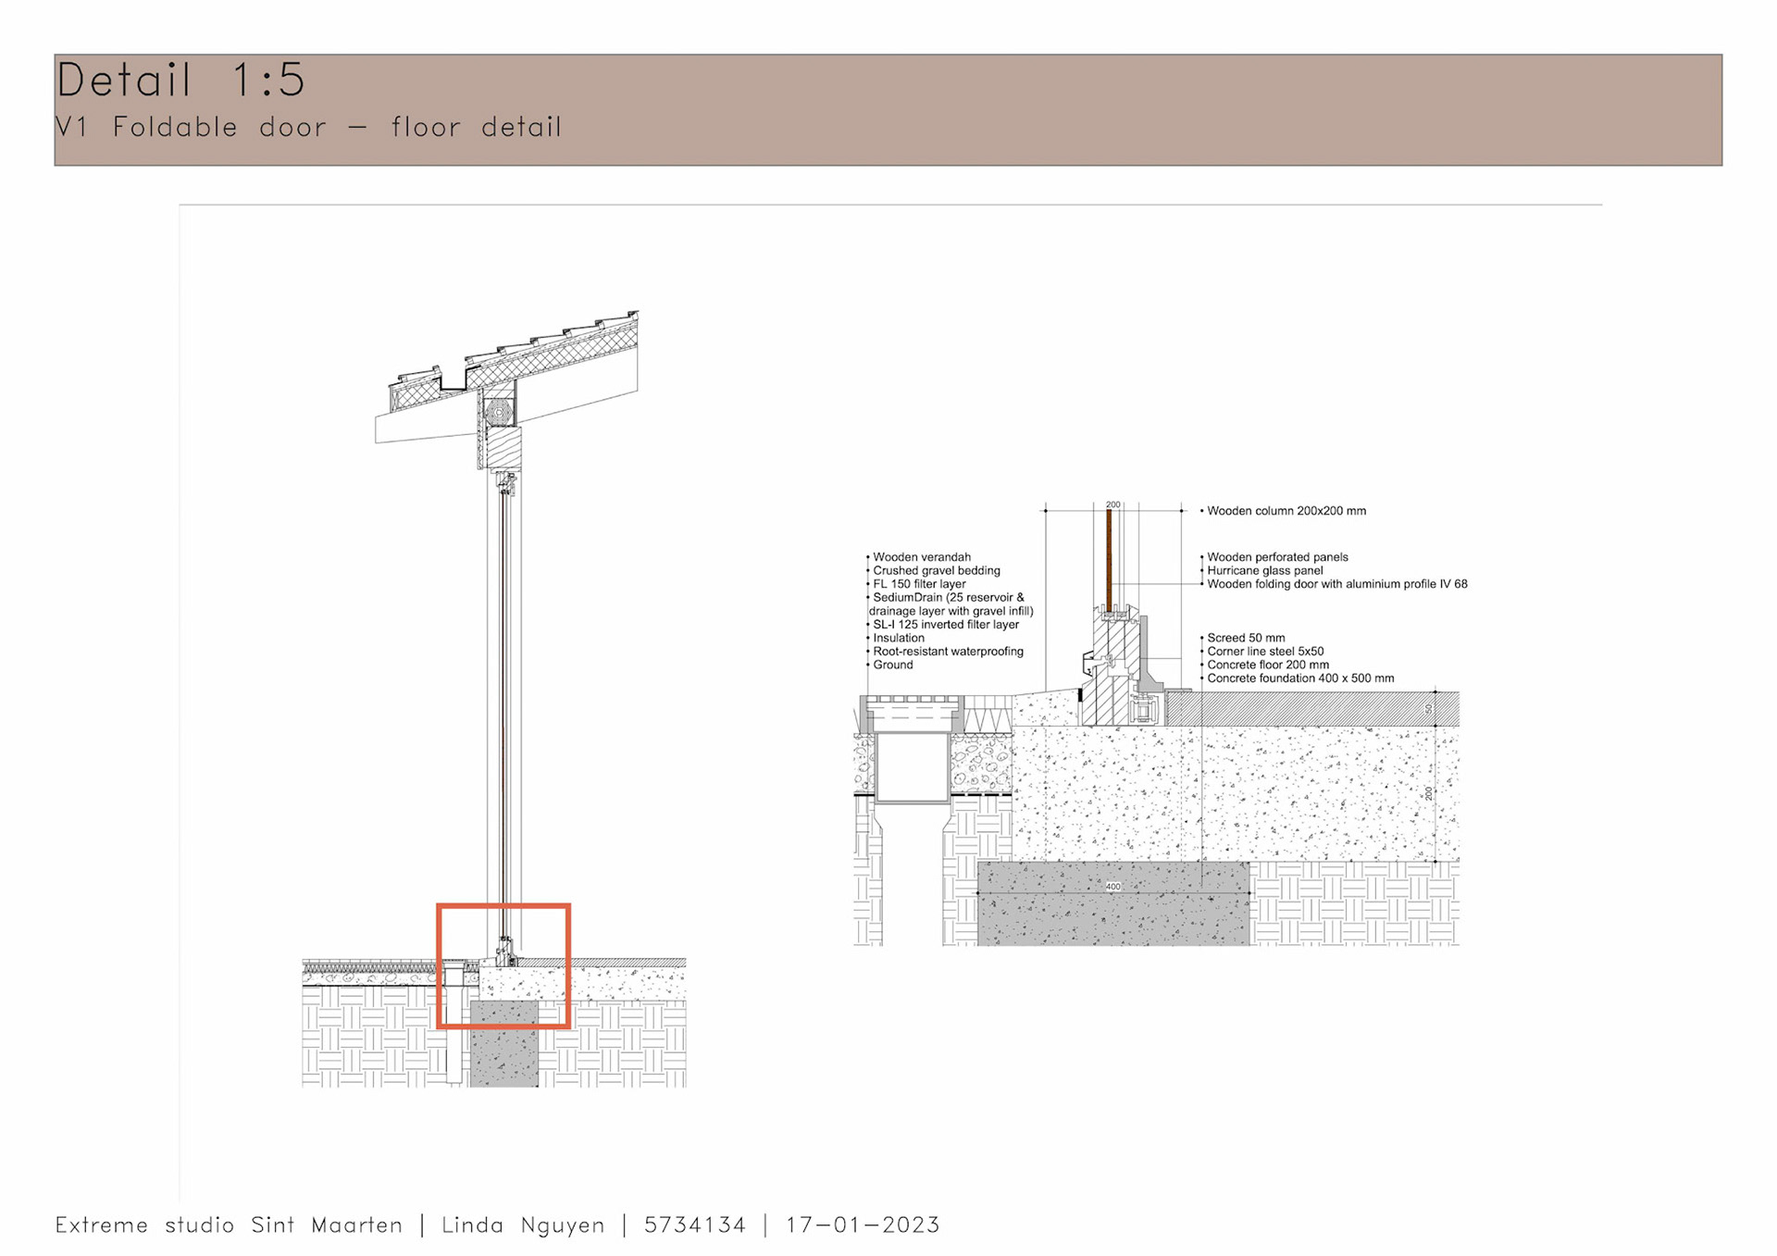The width and height of the screenshot is (1777, 1256).
Task: Select the 'Hurricane glass panel' label
Action: click(1264, 571)
